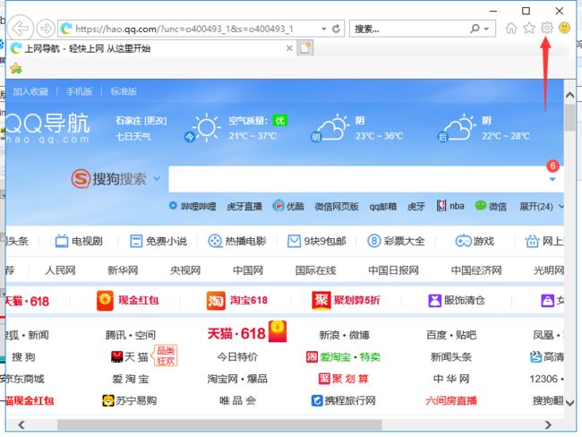Change city via 石家庄 [更改]
The height and width of the screenshot is (437, 582).
(x=141, y=121)
